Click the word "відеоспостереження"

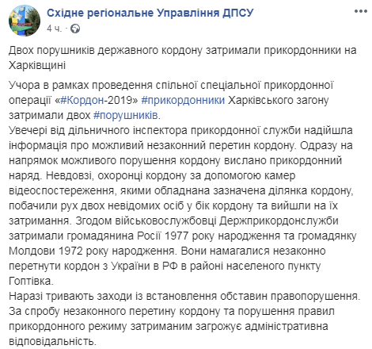pyautogui.click(x=61, y=191)
